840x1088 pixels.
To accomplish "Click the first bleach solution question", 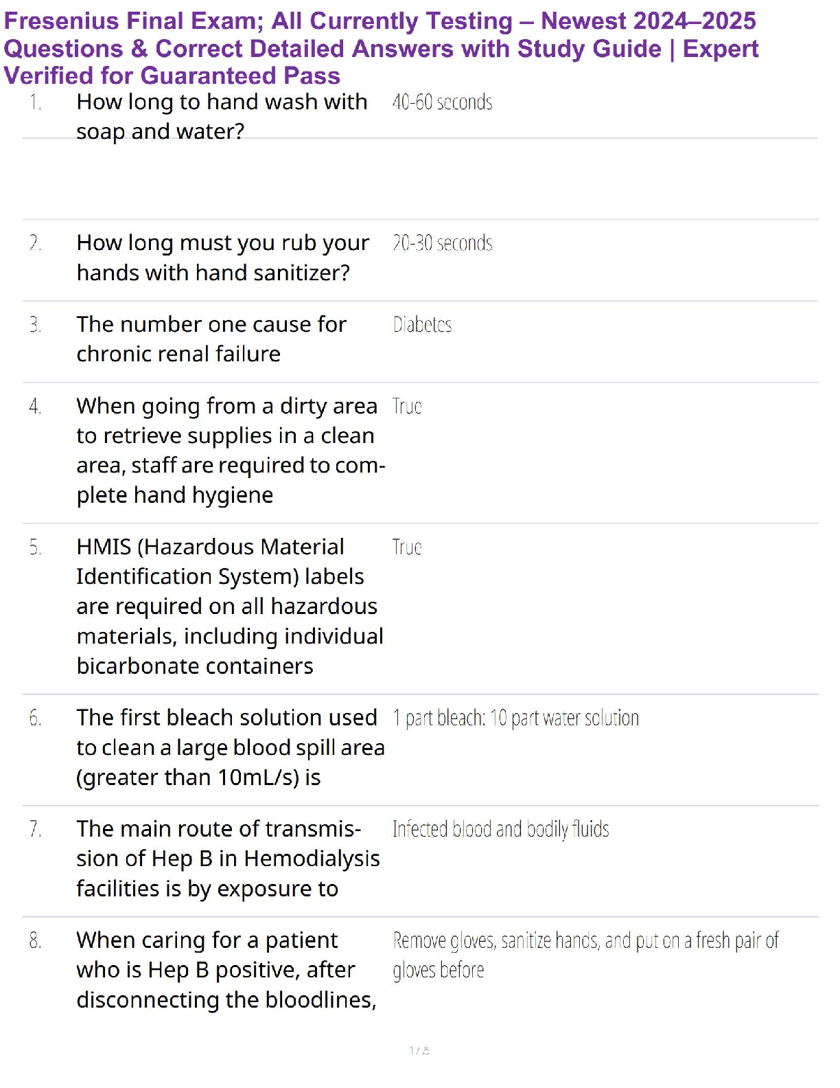I will tap(230, 747).
